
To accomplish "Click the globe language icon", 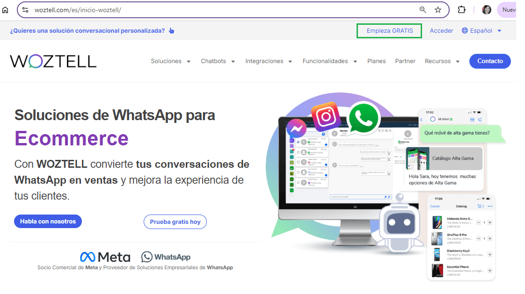I will 465,31.
